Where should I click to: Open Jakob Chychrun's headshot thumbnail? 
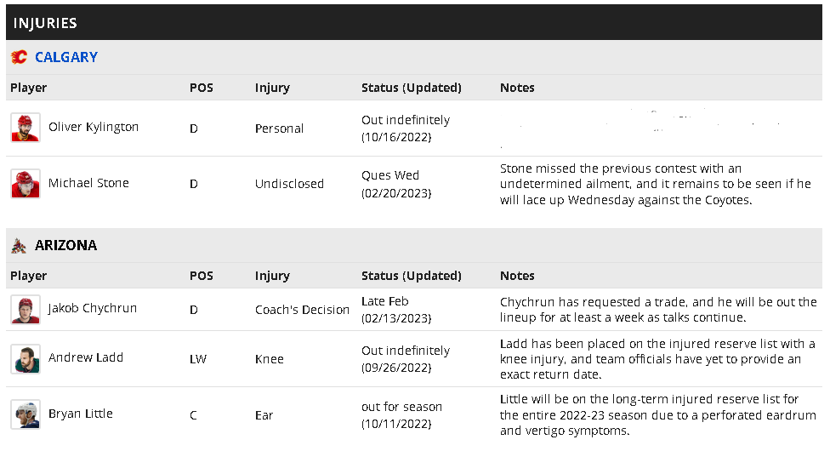[x=26, y=310]
